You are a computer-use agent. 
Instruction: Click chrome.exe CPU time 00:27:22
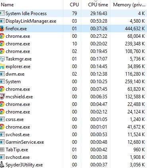tap(99, 36)
